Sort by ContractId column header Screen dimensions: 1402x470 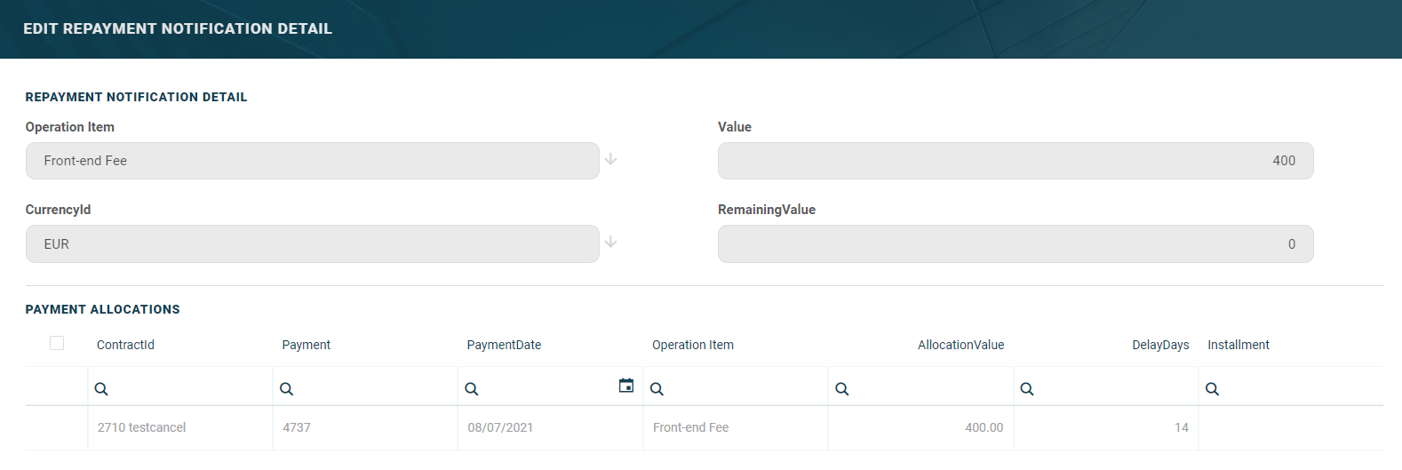coord(125,345)
